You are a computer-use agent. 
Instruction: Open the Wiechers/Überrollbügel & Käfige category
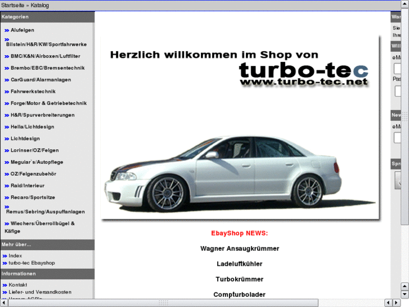pos(42,224)
